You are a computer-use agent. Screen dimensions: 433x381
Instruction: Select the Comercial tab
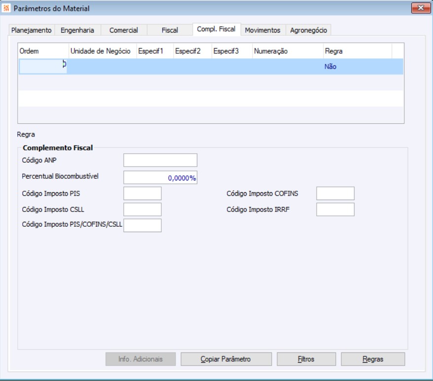[x=123, y=30]
